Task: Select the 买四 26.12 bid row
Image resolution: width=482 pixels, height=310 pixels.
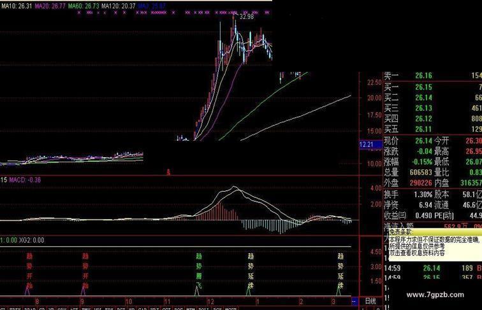Action: pos(432,118)
